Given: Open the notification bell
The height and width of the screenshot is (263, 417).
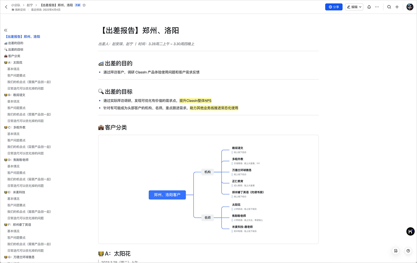Looking at the screenshot, I should tap(369, 7).
